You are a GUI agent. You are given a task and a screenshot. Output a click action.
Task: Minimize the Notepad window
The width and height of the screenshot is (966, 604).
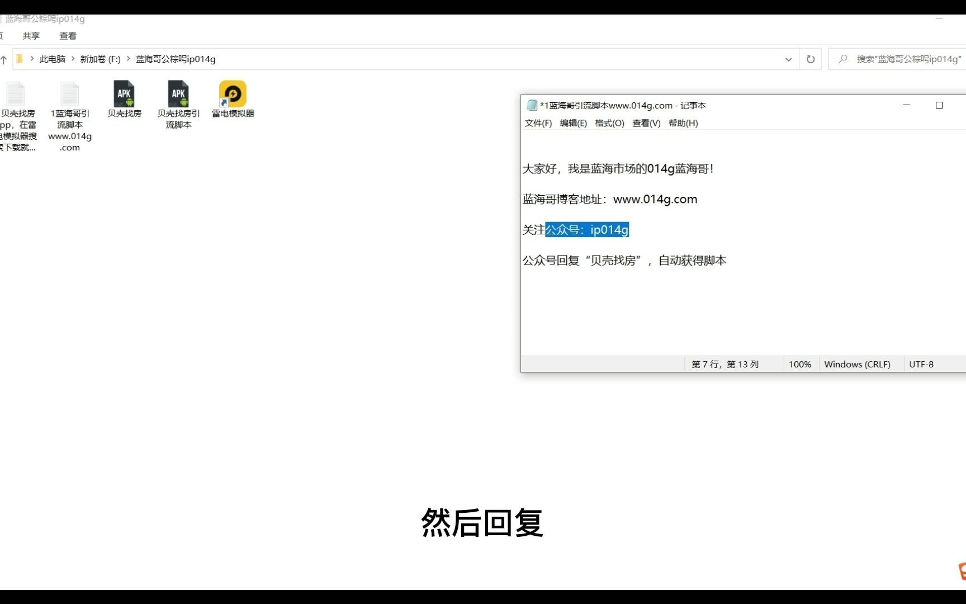(x=906, y=105)
